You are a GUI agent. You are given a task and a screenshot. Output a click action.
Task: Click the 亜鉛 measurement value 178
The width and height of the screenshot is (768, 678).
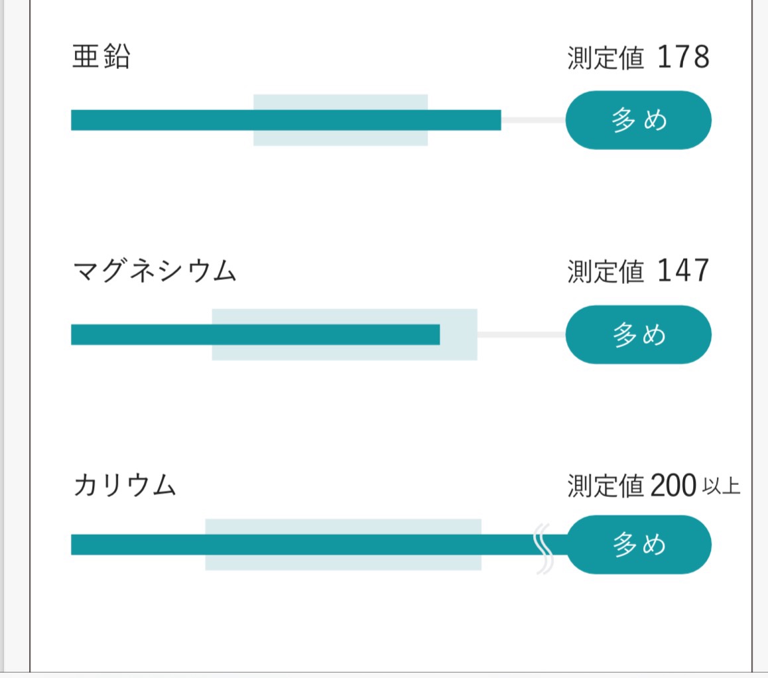click(683, 58)
